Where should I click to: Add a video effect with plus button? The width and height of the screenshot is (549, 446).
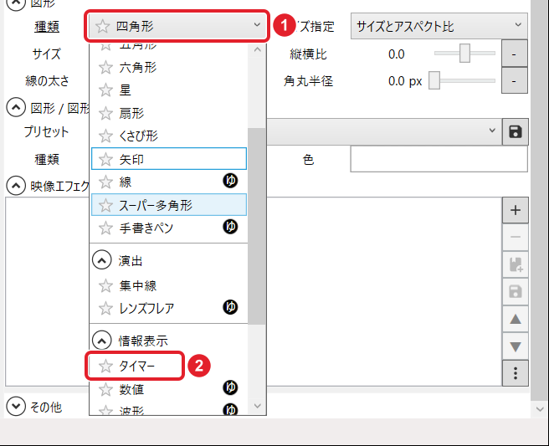516,210
